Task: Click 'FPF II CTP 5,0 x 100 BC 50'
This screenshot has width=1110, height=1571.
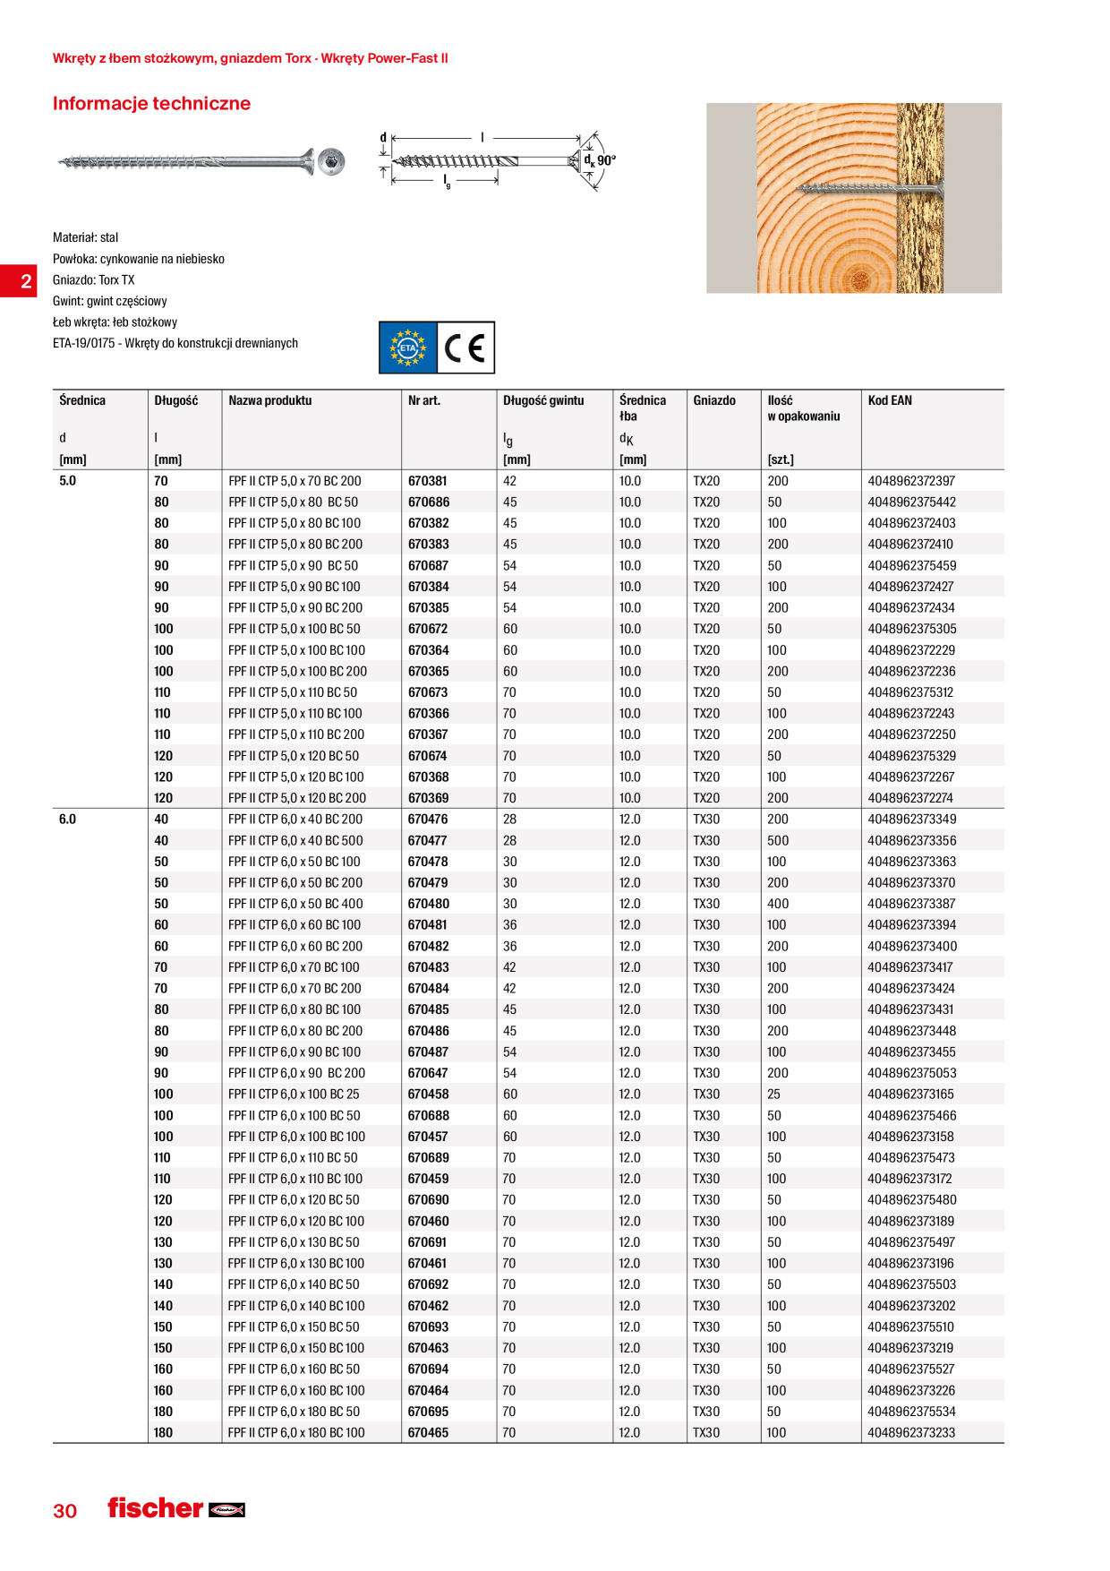Action: [295, 629]
